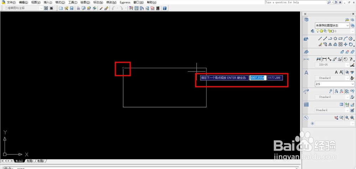Open the 编辑(E) menu
The height and width of the screenshot is (169, 356).
pos(23,2)
